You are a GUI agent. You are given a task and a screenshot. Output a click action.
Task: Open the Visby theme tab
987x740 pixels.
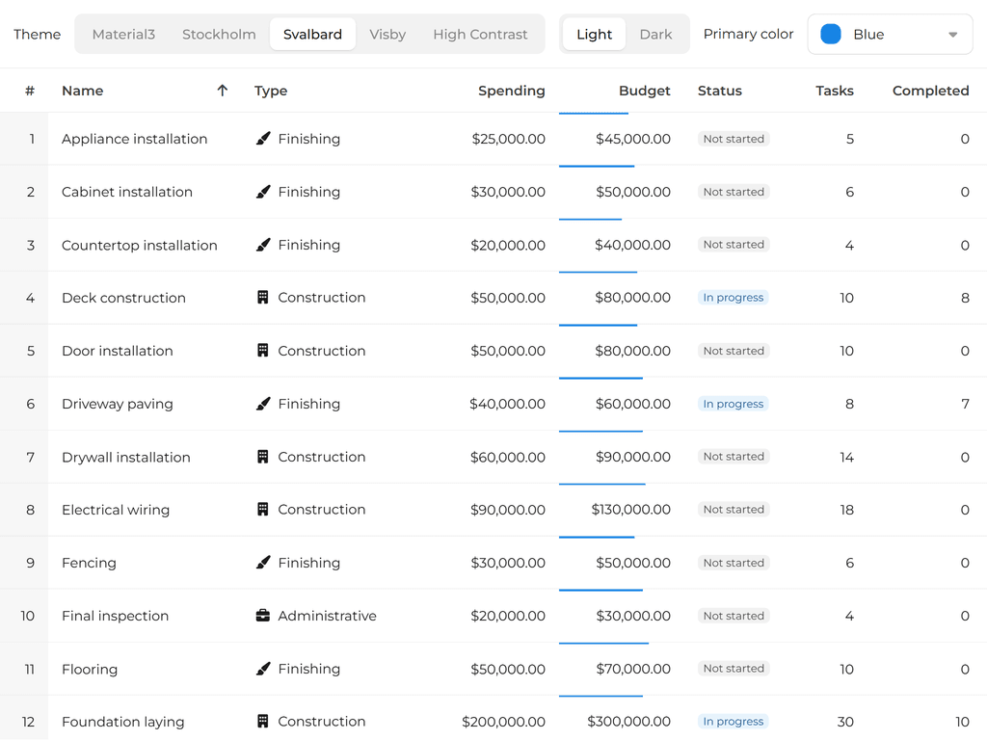(x=387, y=34)
